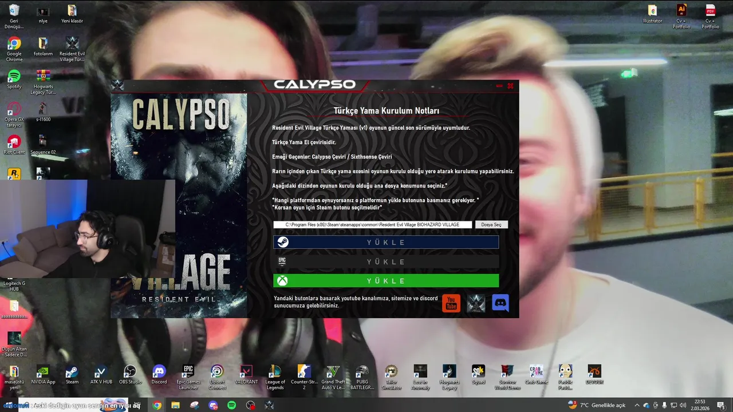
Task: Select the Epic Games Launcher desktop shortcut
Action: [x=188, y=378]
